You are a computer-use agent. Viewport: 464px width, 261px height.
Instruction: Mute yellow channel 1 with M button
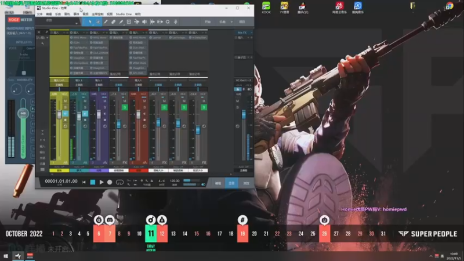pos(65,101)
